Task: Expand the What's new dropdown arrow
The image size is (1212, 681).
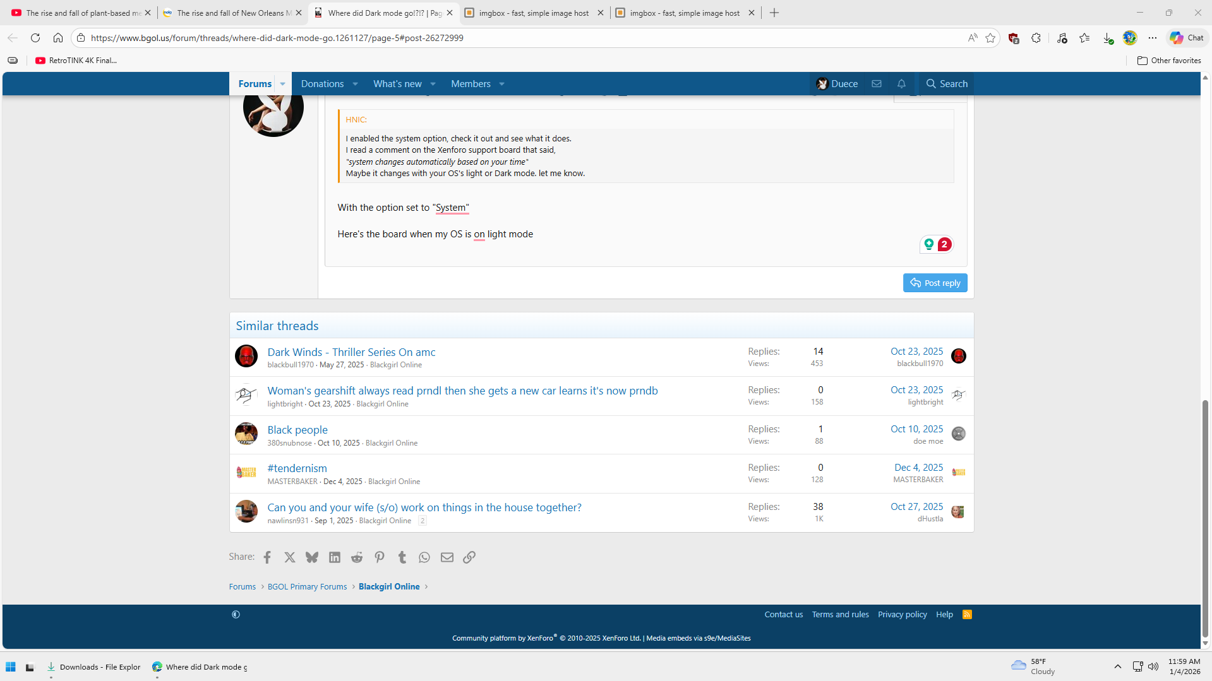Action: [433, 84]
